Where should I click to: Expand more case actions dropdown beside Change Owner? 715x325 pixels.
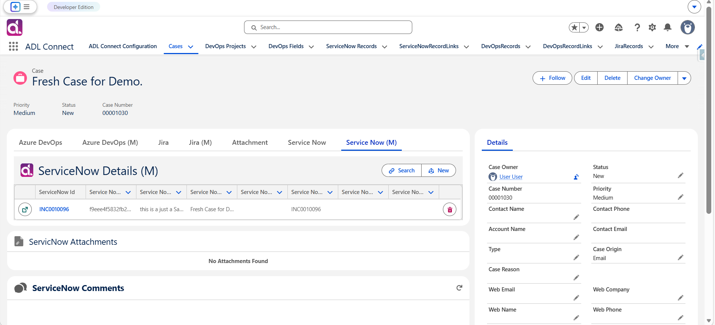[684, 78]
